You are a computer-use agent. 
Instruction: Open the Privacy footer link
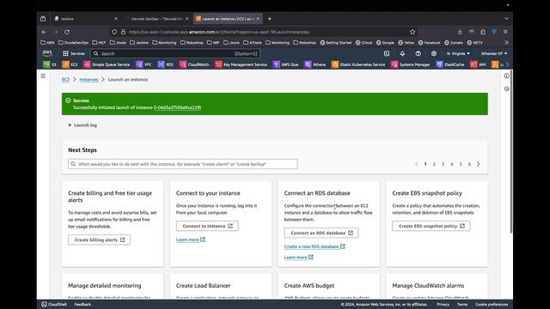tap(443, 304)
